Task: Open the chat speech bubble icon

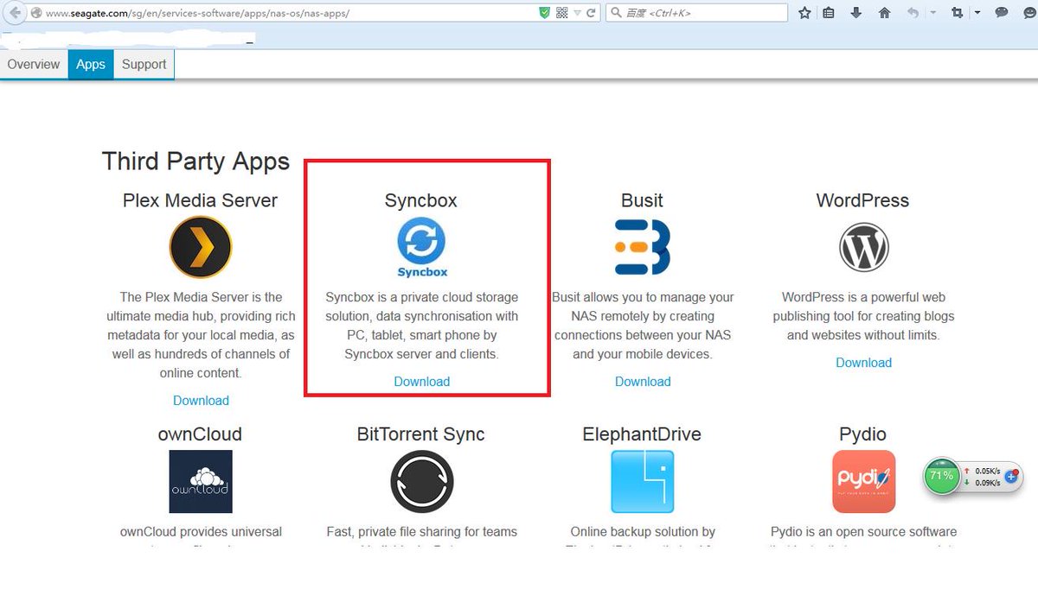Action: coord(1002,13)
